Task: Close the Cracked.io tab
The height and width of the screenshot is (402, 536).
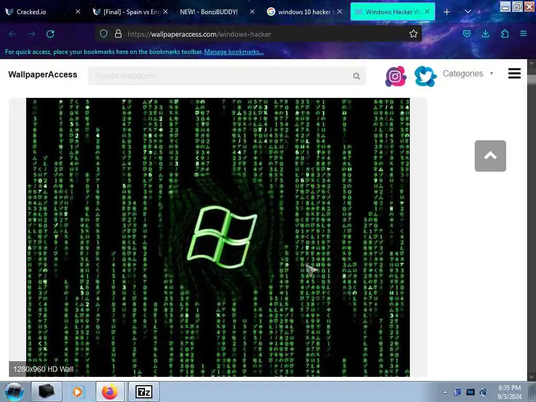Action: (x=78, y=12)
